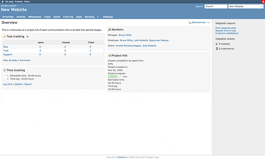
Task: Go to My page in top menu
Action: [9, 2]
